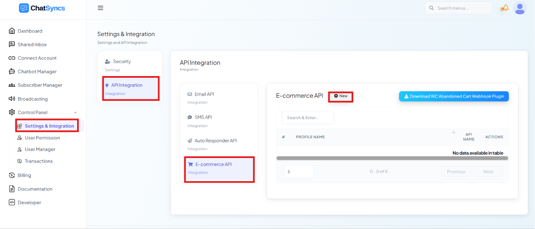535x229 pixels.
Task: Open User Manager submenu
Action: [x=40, y=150]
